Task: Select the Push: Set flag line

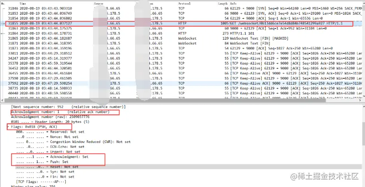Action: [x=42, y=162]
